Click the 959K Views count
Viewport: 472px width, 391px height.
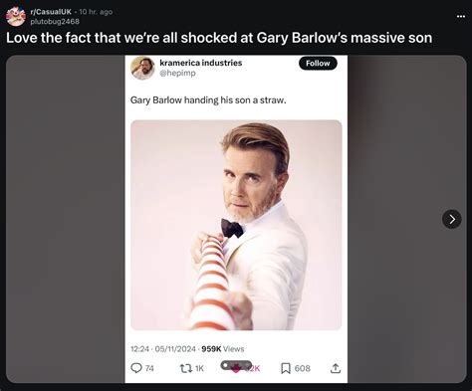(223, 349)
